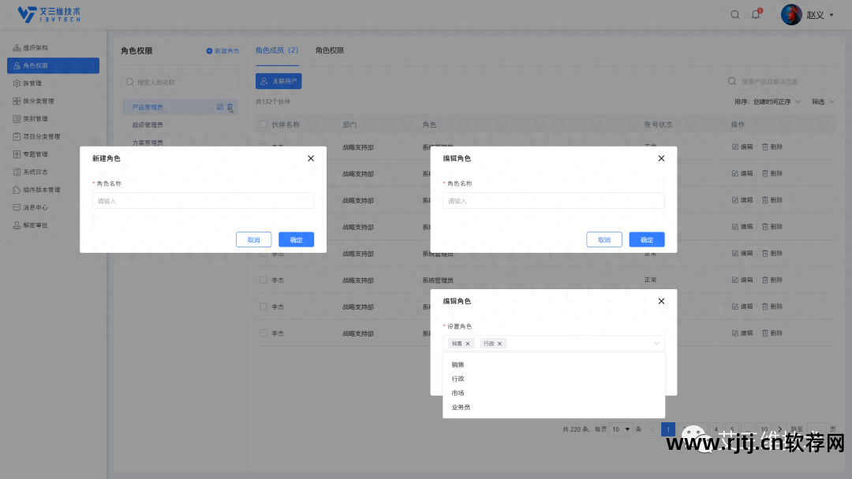This screenshot has height=479, width=852.
Task: Delete the 产品管理员 role with trash icon
Action: [x=230, y=107]
